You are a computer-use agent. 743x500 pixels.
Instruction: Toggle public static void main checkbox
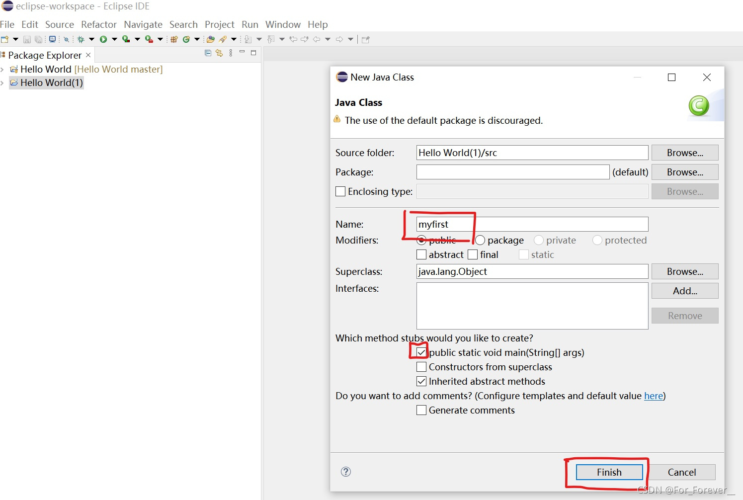pos(421,352)
